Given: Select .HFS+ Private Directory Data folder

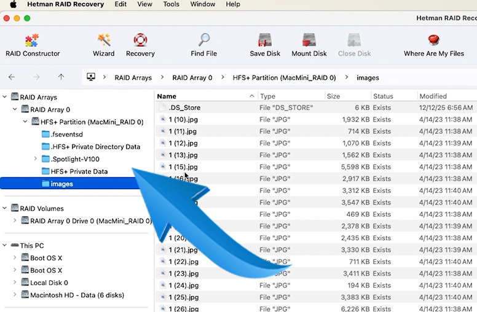Looking at the screenshot, I should [x=90, y=147].
